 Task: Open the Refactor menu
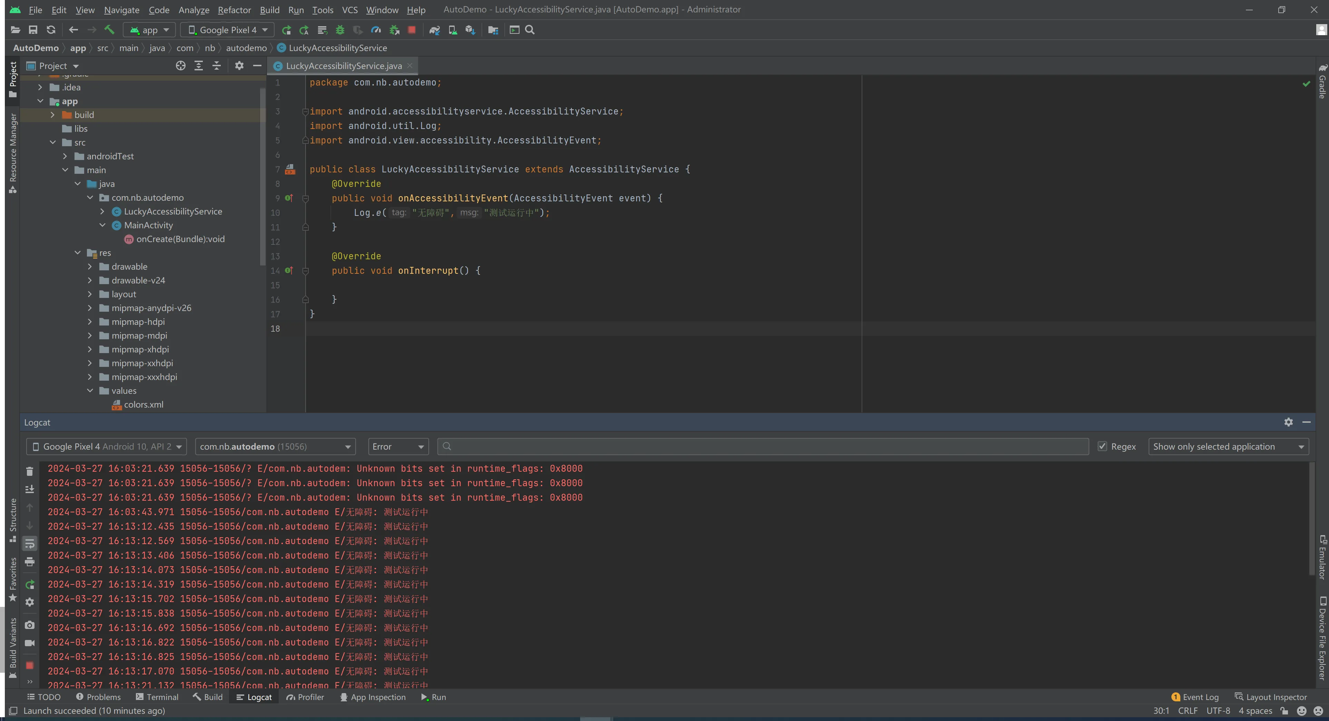234,10
